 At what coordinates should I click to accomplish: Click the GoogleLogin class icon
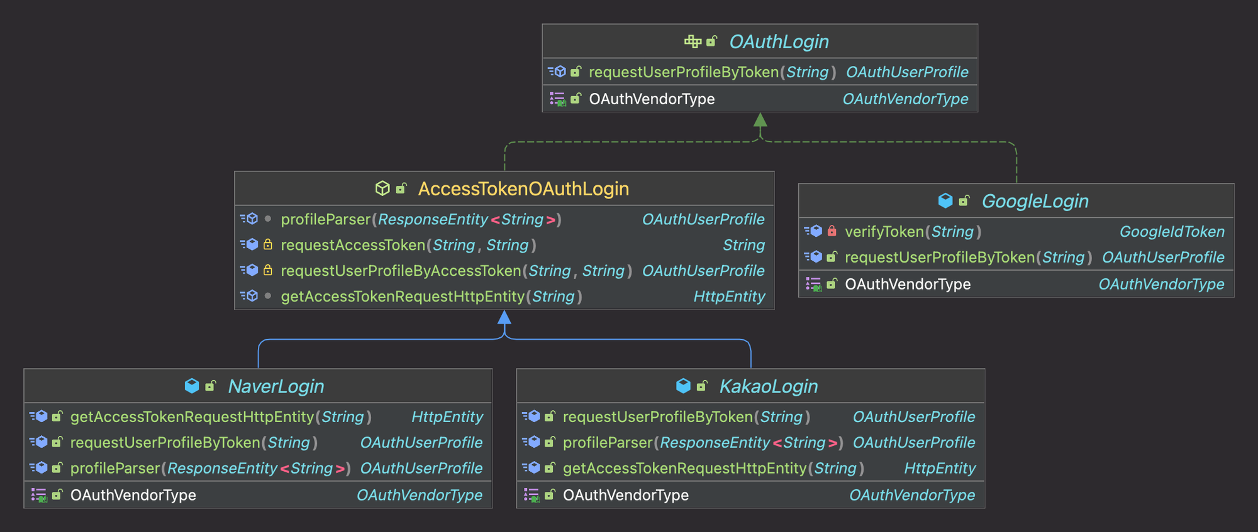pyautogui.click(x=945, y=200)
